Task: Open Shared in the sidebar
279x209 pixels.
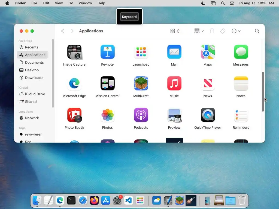Action: point(33,102)
